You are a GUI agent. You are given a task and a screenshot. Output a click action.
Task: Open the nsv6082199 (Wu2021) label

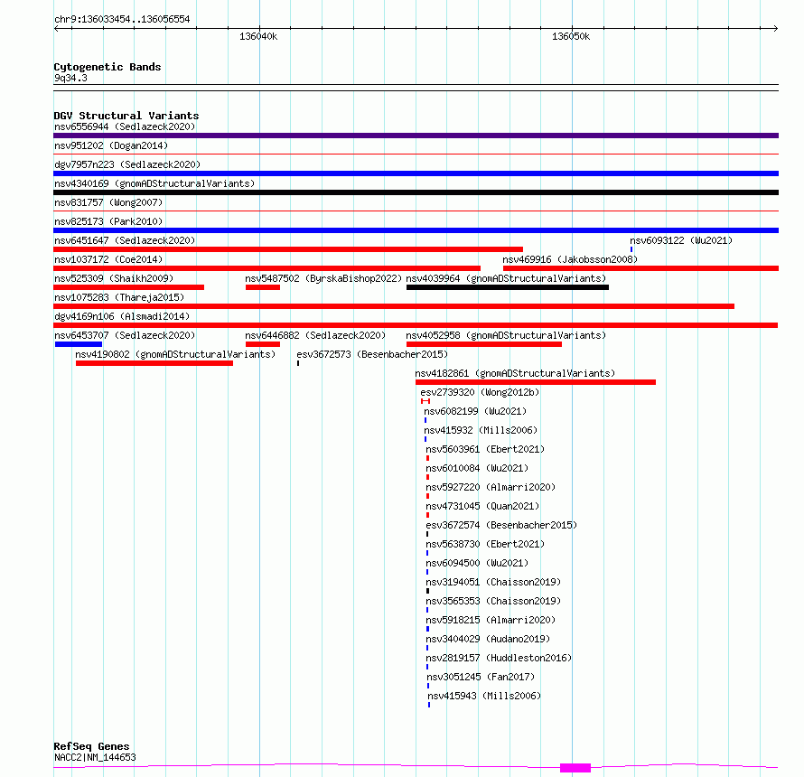pyautogui.click(x=475, y=411)
